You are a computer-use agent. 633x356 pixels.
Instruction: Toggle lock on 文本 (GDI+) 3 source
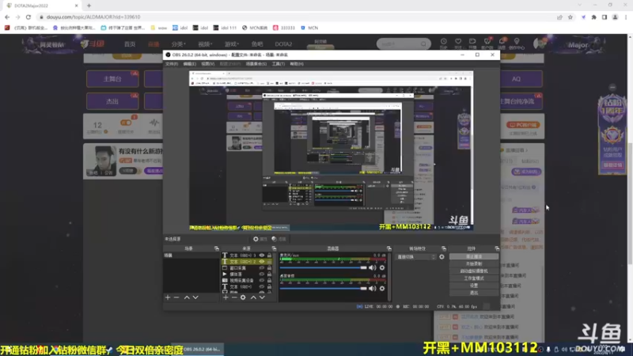pos(269,256)
